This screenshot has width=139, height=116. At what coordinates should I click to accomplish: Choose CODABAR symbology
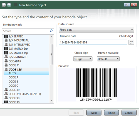(x=15, y=61)
